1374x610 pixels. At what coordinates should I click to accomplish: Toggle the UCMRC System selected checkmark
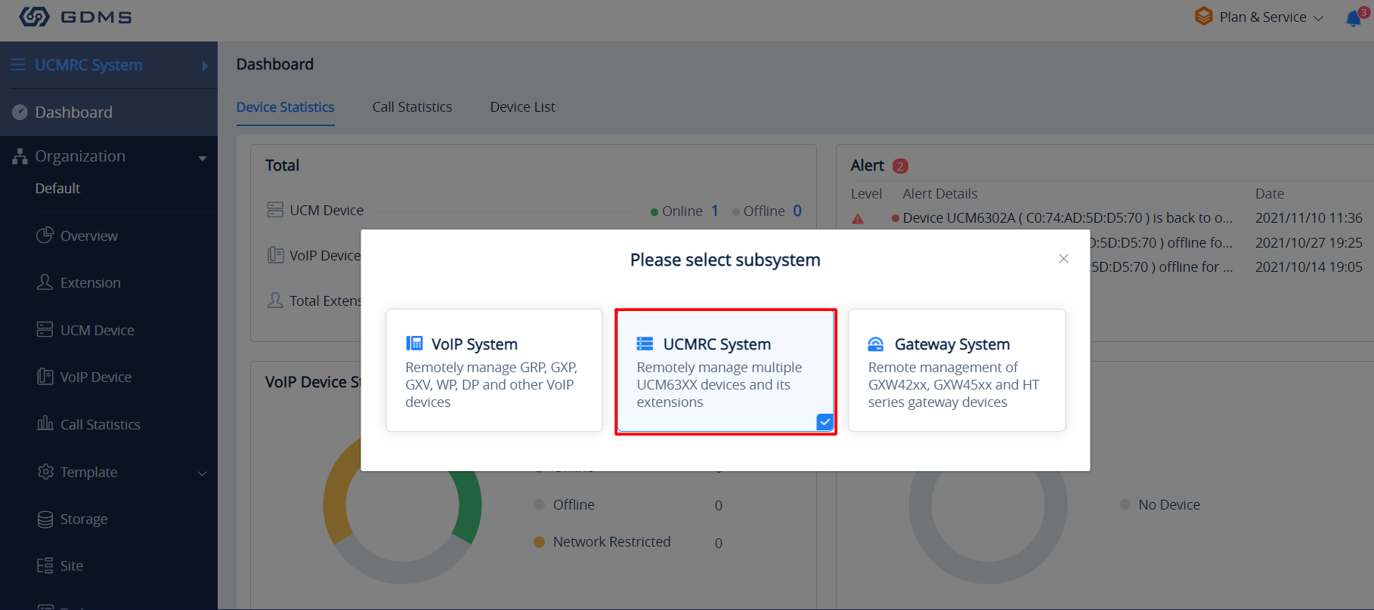(x=825, y=422)
